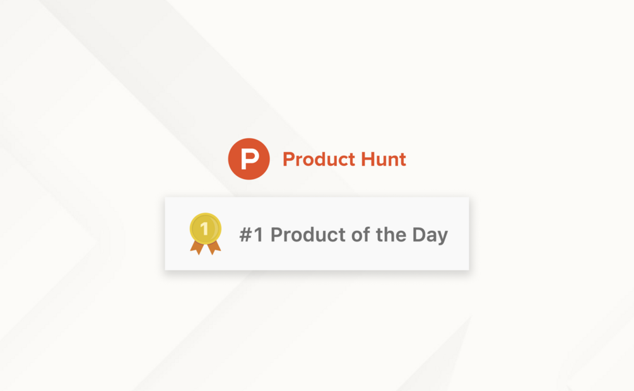The height and width of the screenshot is (391, 634).
Task: Click the Product Hunt circular logo
Action: point(249,159)
